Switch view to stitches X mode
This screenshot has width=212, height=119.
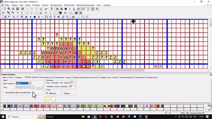[57, 9]
